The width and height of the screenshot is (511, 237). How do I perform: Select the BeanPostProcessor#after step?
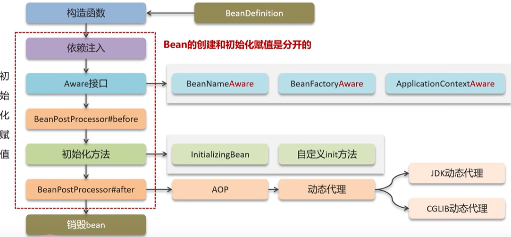[85, 189]
